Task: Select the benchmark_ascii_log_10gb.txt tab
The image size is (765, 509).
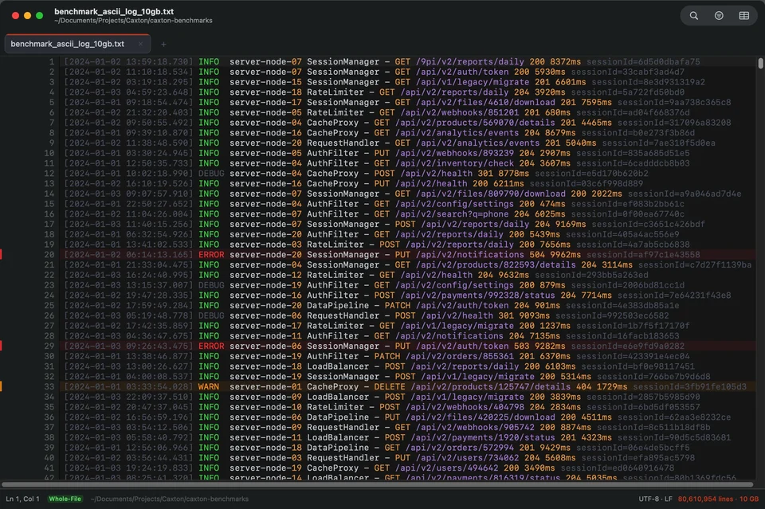Action: pos(77,44)
